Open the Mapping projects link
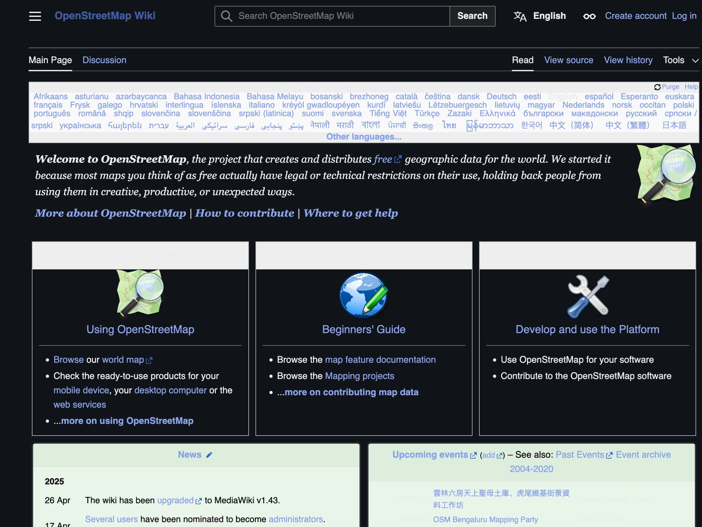 (360, 376)
